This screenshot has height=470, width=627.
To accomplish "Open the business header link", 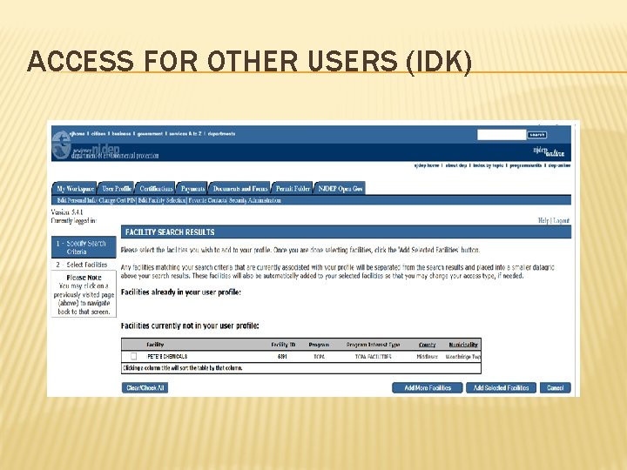I will [121, 133].
